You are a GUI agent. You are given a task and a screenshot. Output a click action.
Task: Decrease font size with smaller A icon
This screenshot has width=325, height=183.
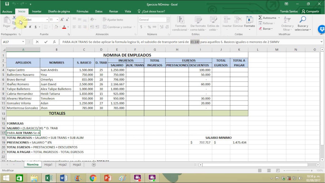[x=67, y=20]
